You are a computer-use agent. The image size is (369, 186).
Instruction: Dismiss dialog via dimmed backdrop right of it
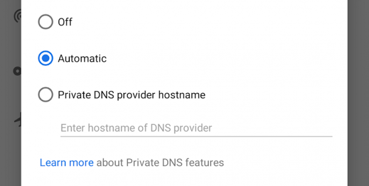tap(358, 93)
